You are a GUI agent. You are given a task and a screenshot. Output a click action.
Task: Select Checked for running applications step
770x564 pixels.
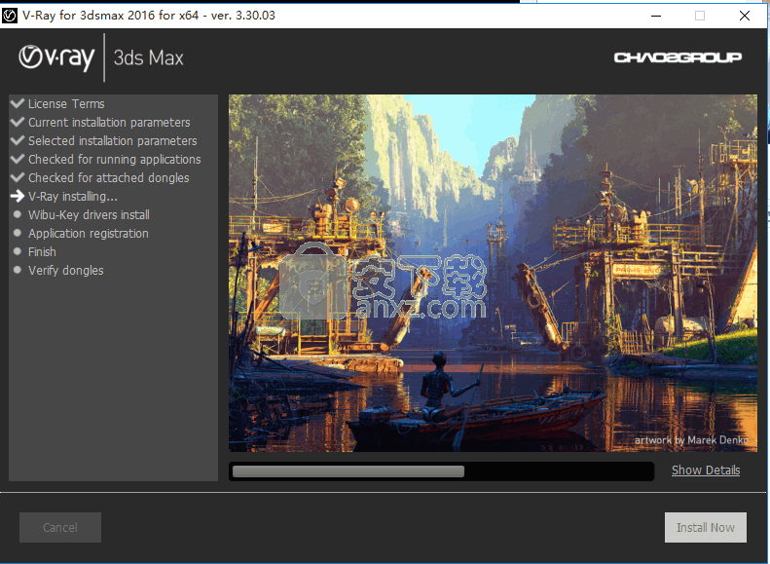115,160
